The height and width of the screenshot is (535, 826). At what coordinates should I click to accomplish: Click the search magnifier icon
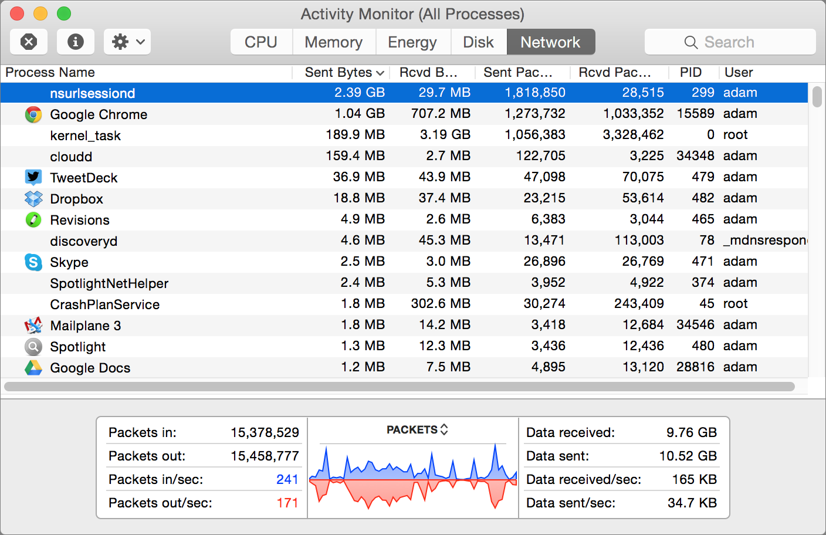(x=691, y=42)
